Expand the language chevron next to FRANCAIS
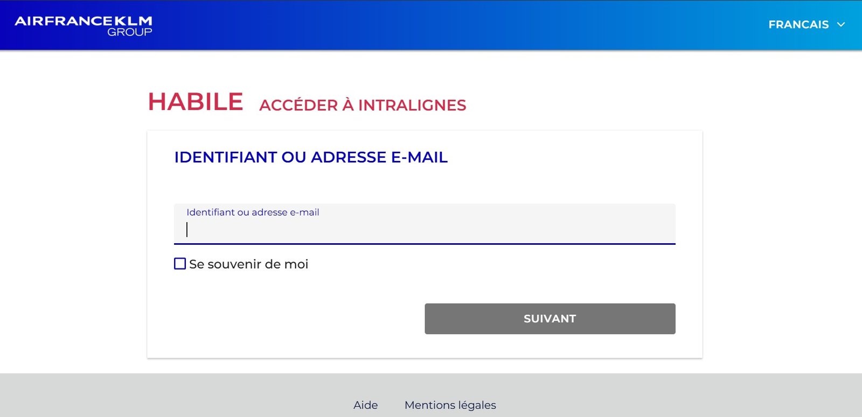862x417 pixels. tap(841, 24)
